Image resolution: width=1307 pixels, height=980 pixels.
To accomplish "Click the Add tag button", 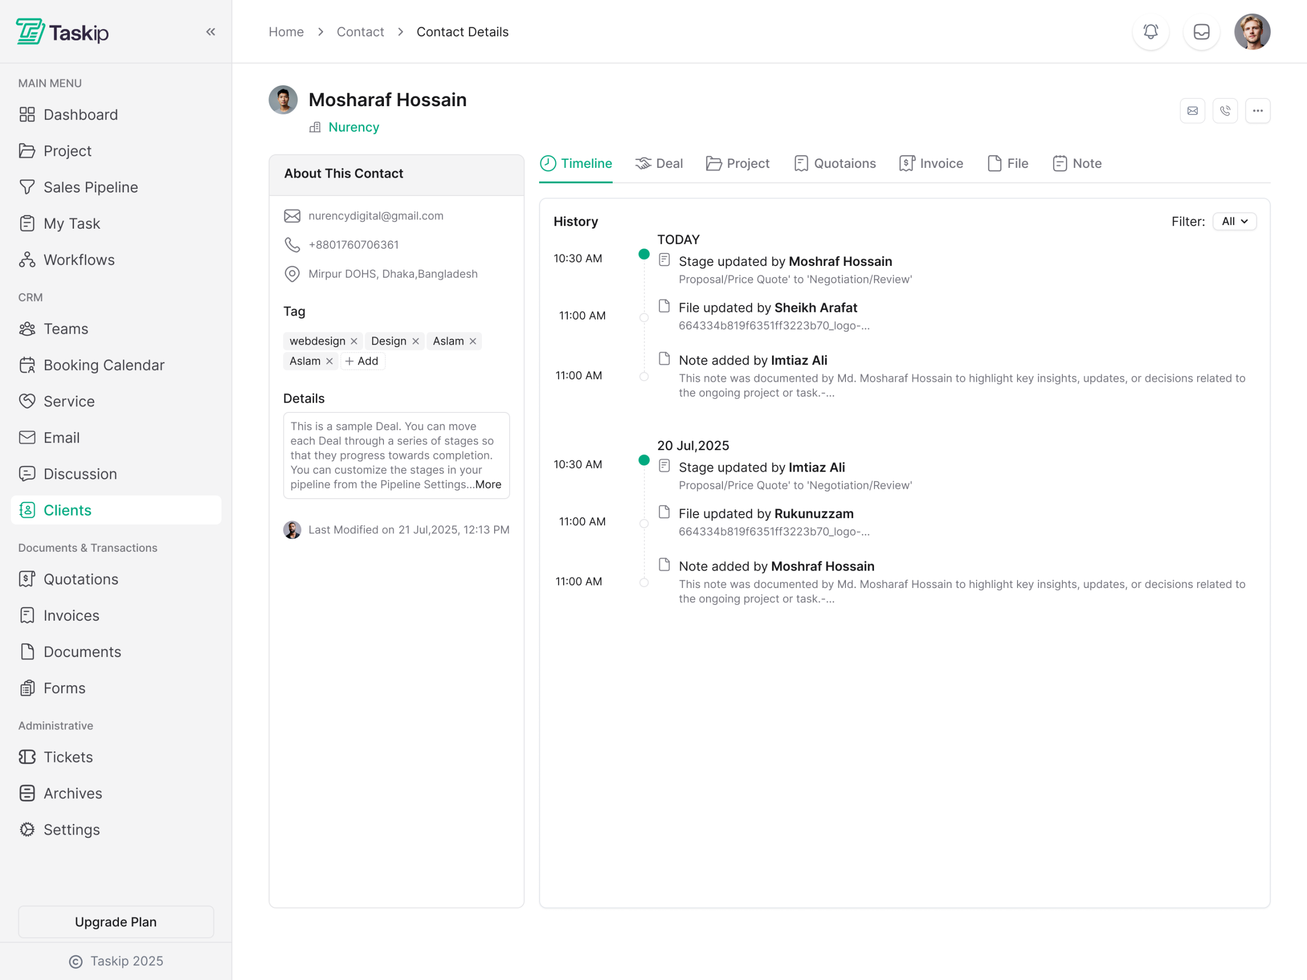I will pos(361,361).
